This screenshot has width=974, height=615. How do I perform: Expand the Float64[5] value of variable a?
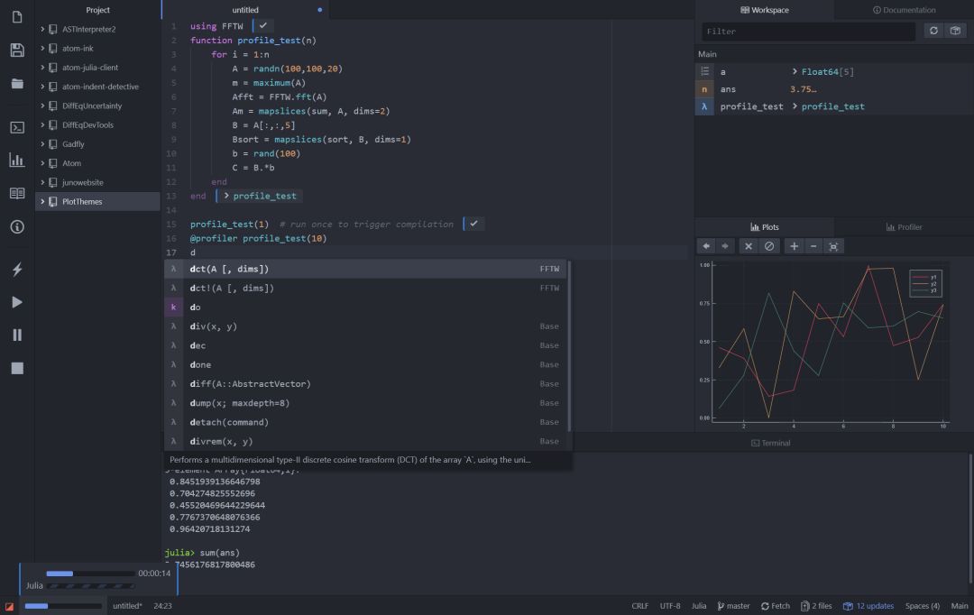795,71
